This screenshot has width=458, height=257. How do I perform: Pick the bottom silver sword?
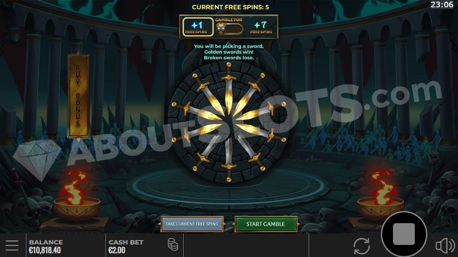[x=228, y=159]
